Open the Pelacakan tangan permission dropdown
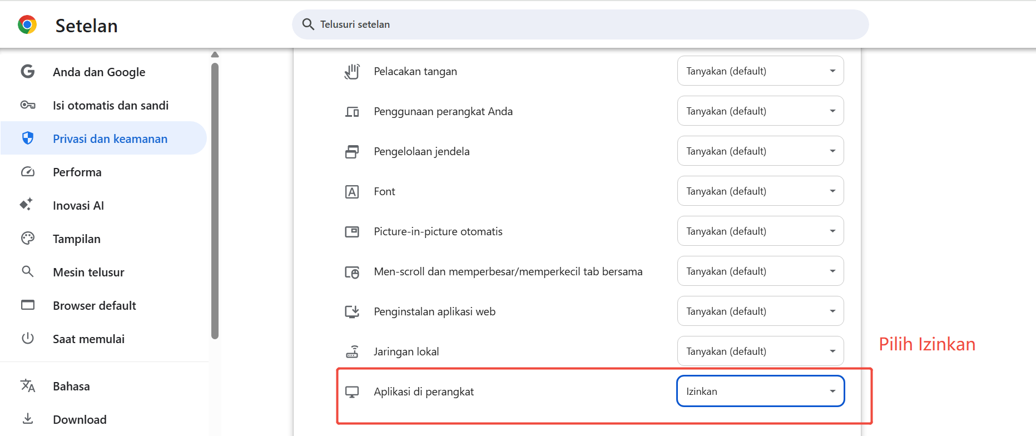Screen dimensions: 1036x436 click(x=760, y=71)
